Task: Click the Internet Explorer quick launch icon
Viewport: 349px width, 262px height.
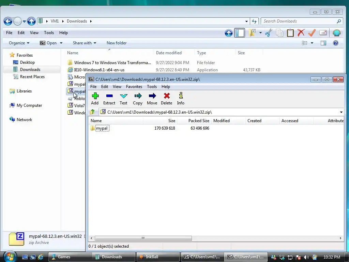Action: tap(41, 257)
